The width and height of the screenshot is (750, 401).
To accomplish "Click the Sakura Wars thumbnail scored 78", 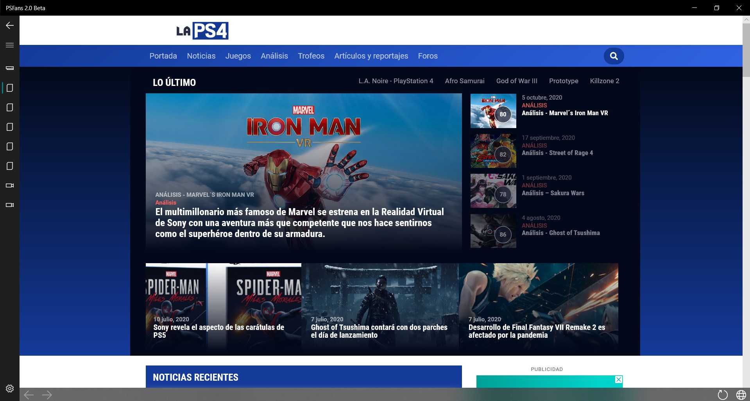I will coord(493,191).
